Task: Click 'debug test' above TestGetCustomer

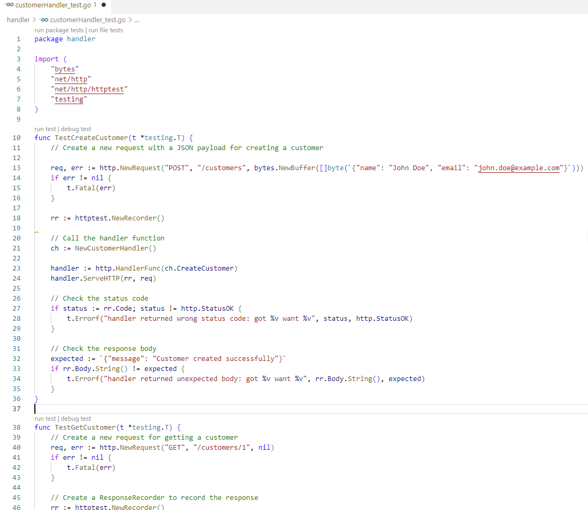Action: pos(76,419)
